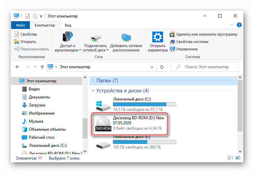254x173 pixels.
Task: Open the blue Help question-mark icon
Action: pos(239,25)
